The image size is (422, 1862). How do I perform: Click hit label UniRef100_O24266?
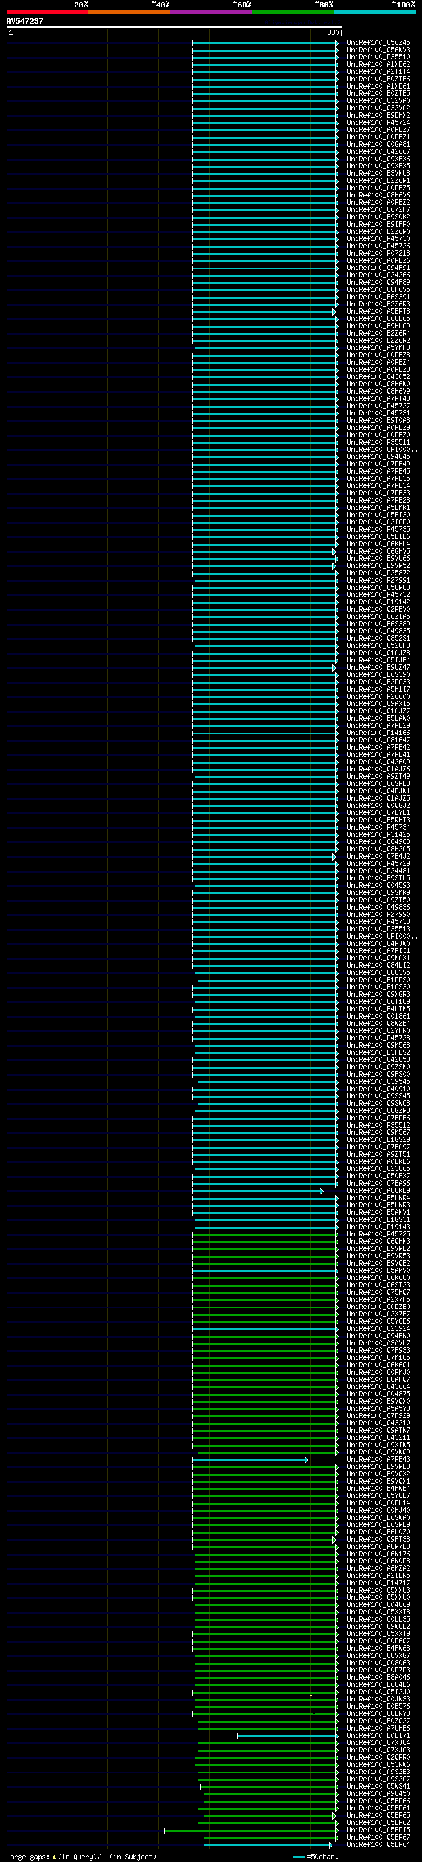pyautogui.click(x=378, y=275)
